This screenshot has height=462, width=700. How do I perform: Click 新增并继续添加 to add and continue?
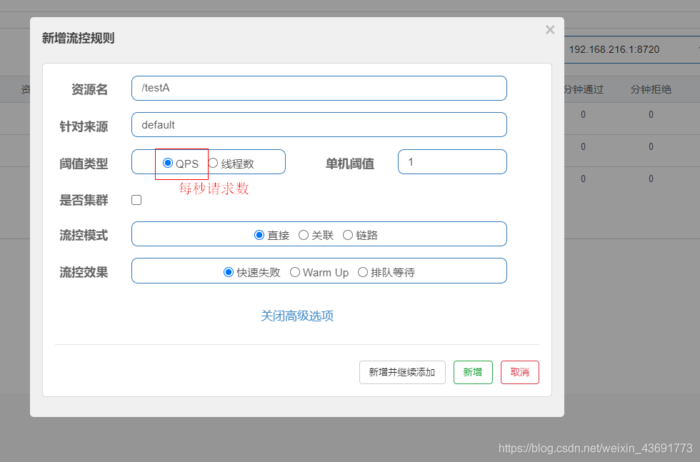click(x=402, y=372)
